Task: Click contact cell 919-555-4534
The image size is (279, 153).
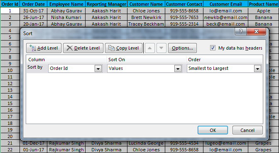Action: coord(184,143)
